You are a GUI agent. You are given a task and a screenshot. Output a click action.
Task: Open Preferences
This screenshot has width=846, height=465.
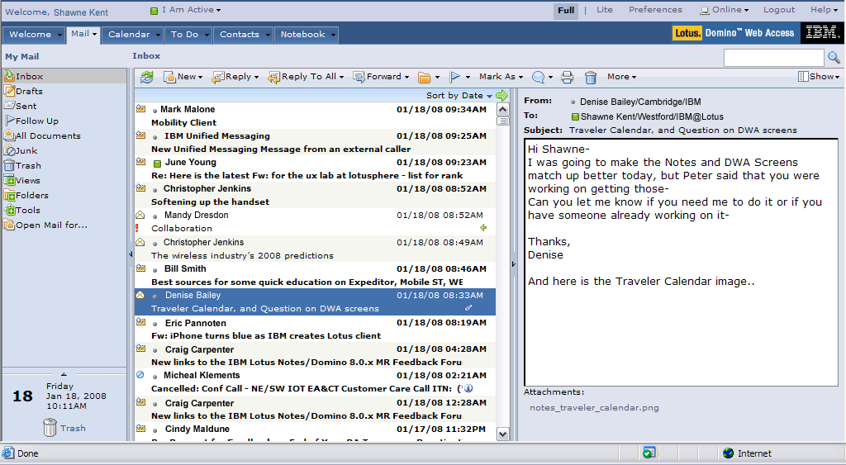655,10
